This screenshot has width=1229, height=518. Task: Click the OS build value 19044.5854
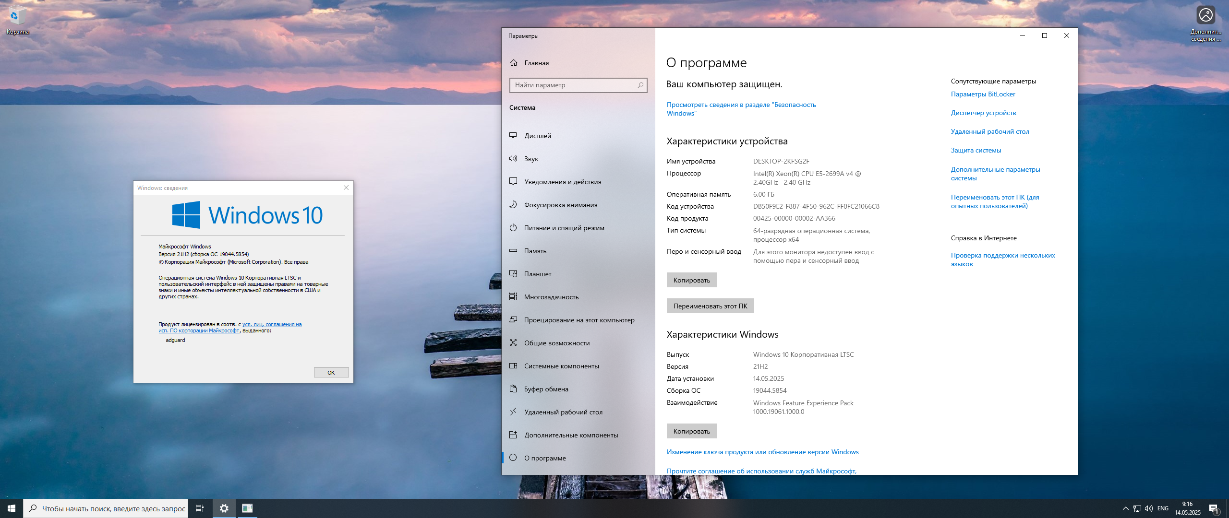(x=770, y=390)
